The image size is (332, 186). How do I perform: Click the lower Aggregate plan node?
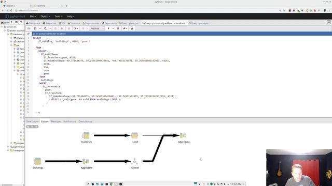point(86,161)
